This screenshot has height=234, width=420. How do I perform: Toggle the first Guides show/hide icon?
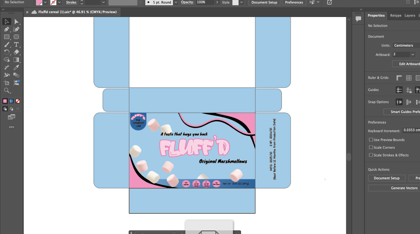click(399, 90)
